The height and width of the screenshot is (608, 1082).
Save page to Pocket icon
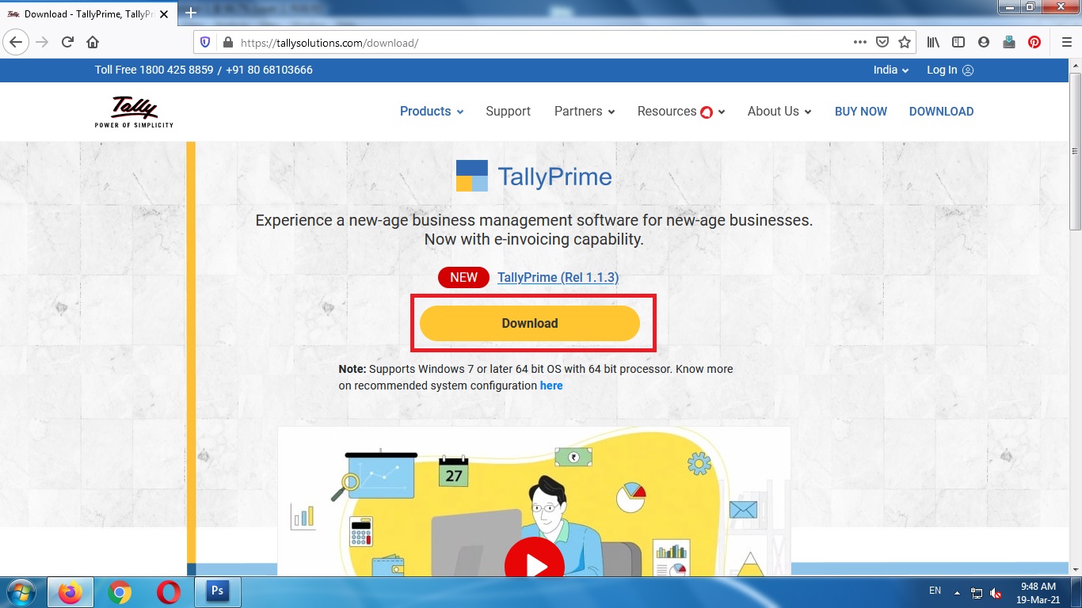pos(882,42)
